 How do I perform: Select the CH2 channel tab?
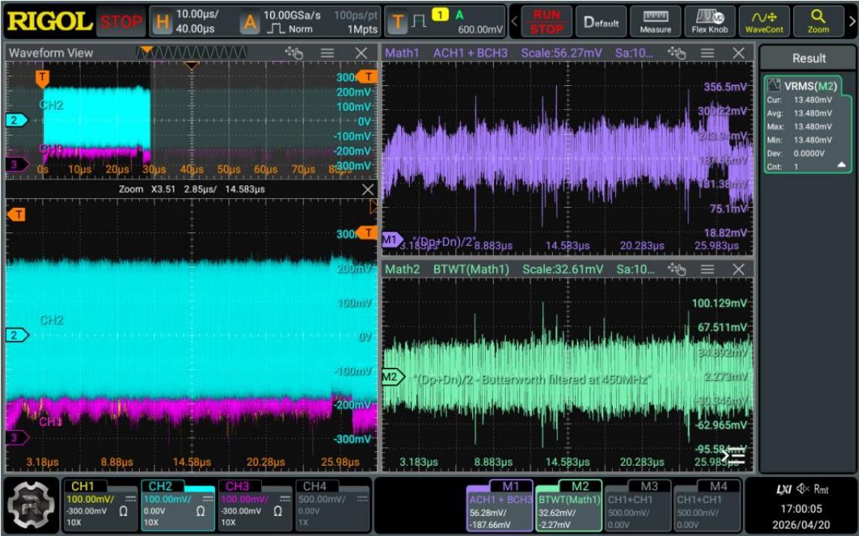coord(177,505)
